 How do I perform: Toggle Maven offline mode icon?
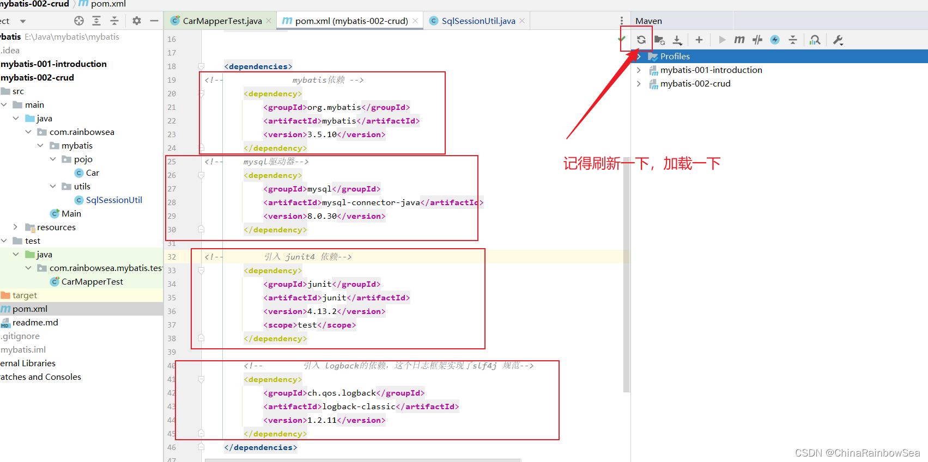point(757,40)
